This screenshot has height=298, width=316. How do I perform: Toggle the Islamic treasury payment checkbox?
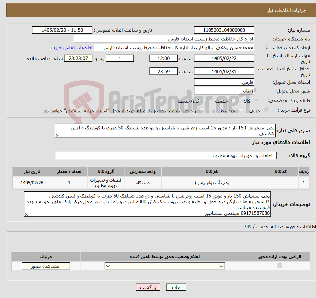pos(201,110)
